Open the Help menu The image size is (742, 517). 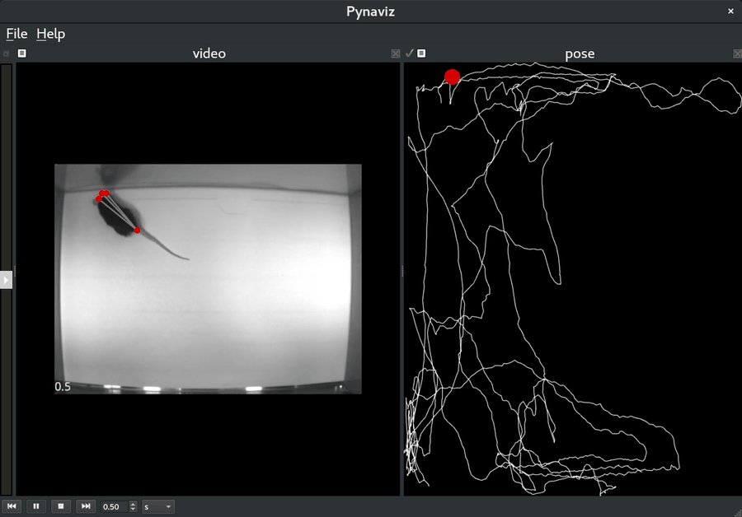pyautogui.click(x=50, y=34)
